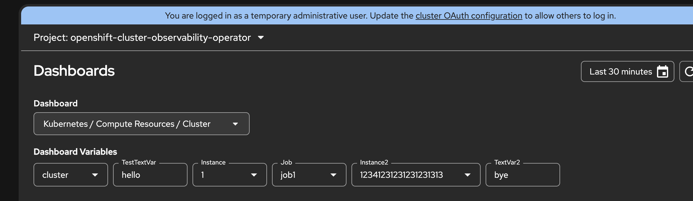Image resolution: width=693 pixels, height=201 pixels.
Task: Click the caret arrow on the cluster dropdown
Action: click(95, 175)
